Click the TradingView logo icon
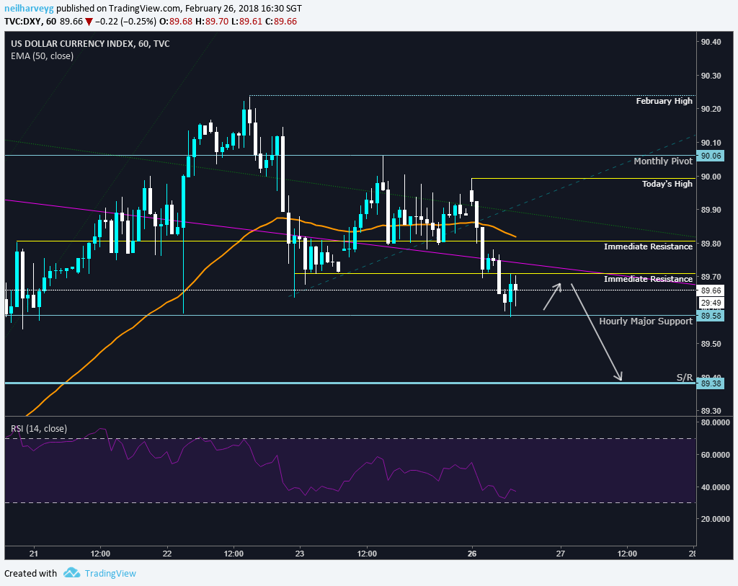The width and height of the screenshot is (738, 586). coord(71,573)
